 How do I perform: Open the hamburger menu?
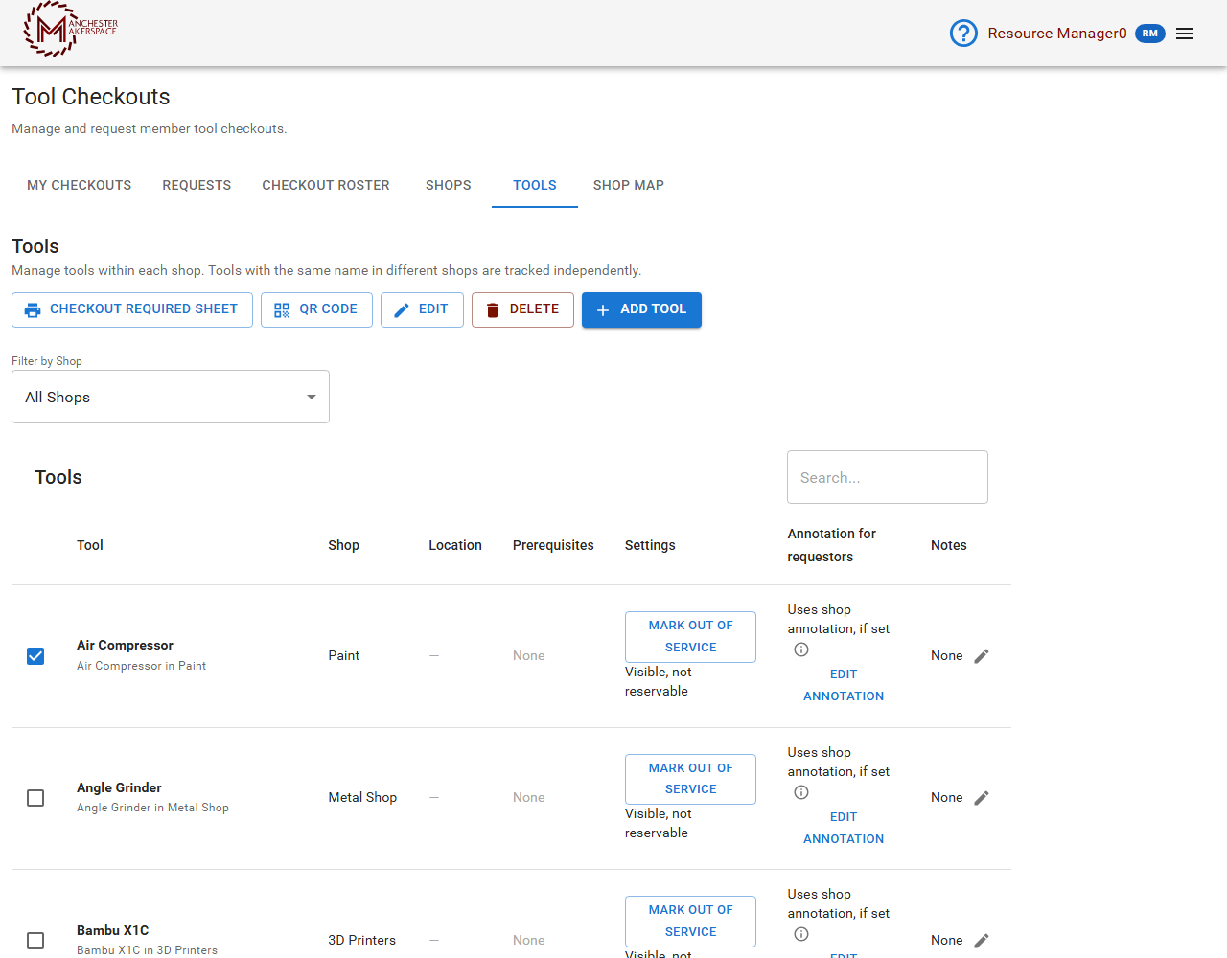click(x=1185, y=34)
